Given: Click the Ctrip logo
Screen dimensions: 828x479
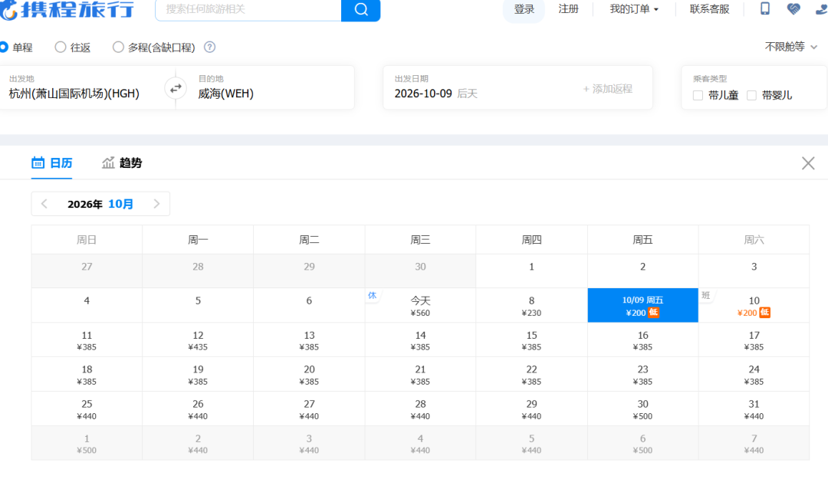Looking at the screenshot, I should [x=67, y=10].
